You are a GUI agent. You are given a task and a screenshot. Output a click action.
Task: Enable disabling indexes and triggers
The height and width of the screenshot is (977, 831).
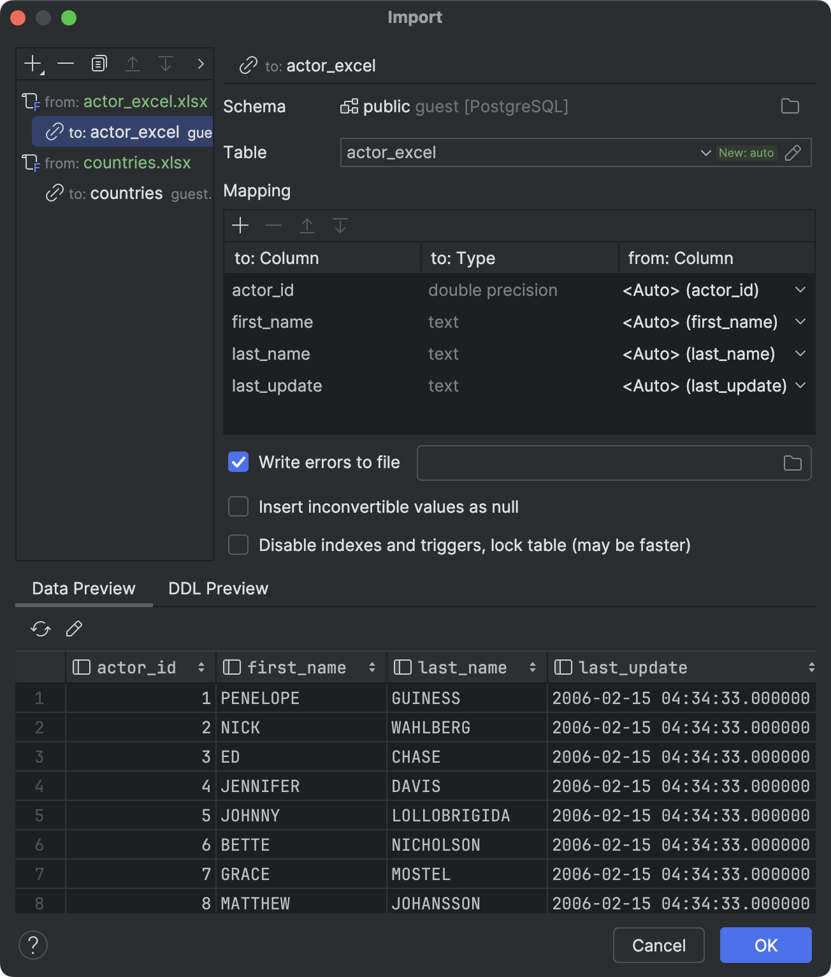(238, 545)
